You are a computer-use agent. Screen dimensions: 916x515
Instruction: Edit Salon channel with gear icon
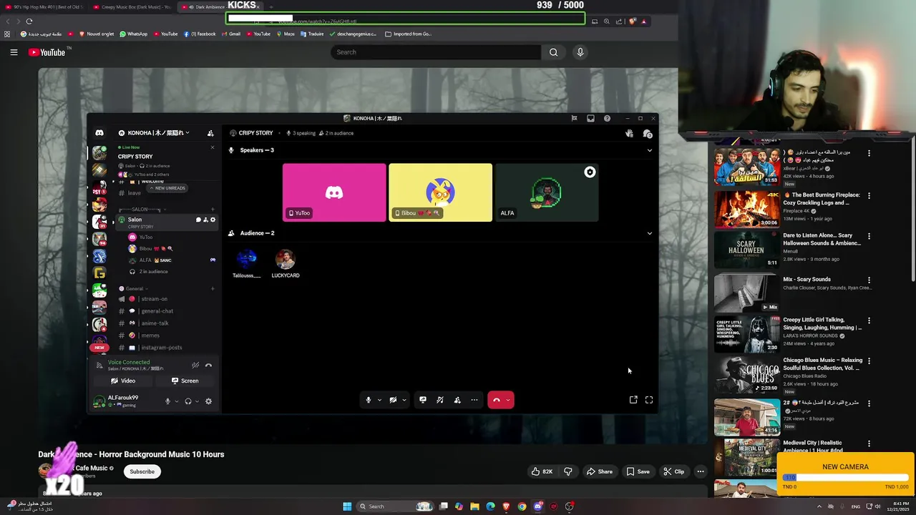point(213,220)
